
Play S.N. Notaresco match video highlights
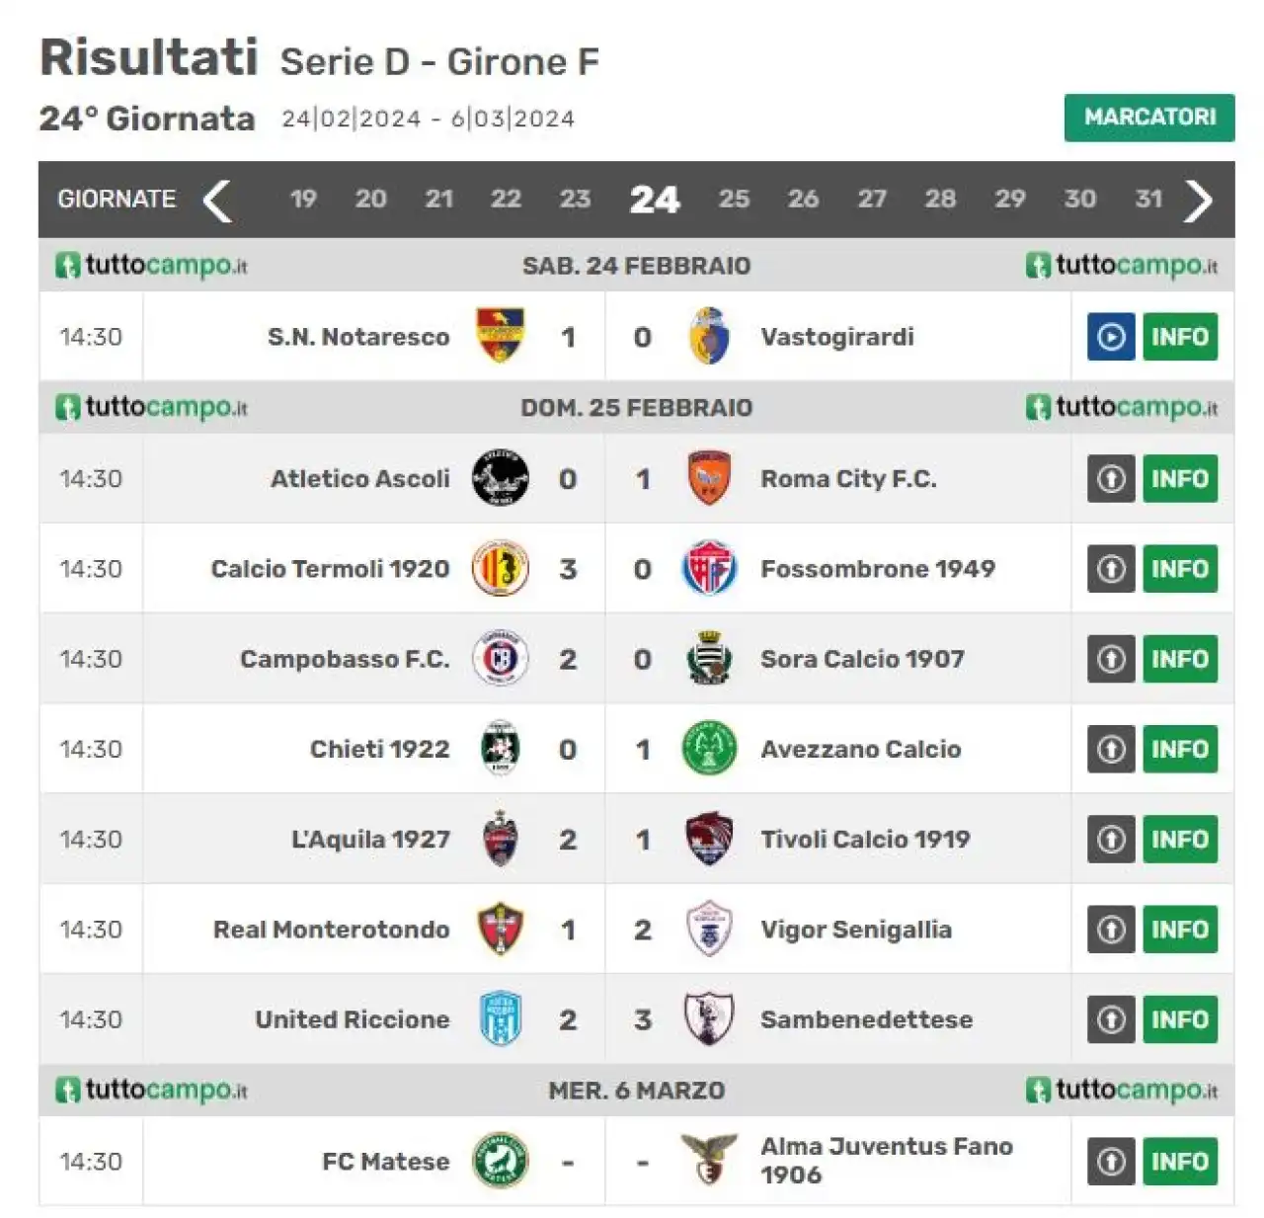1111,337
